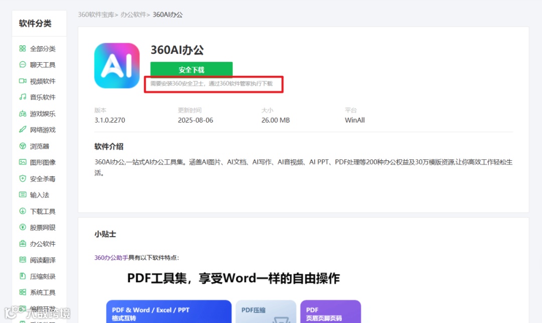Click the 全部分类 grid icon
Screen dimensions: 542x323
click(23, 48)
